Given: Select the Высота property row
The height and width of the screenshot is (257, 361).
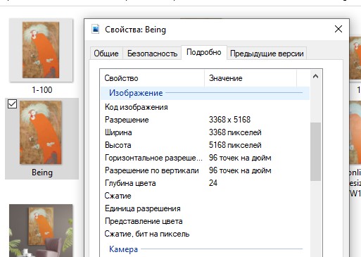Looking at the screenshot, I should click(x=205, y=145).
